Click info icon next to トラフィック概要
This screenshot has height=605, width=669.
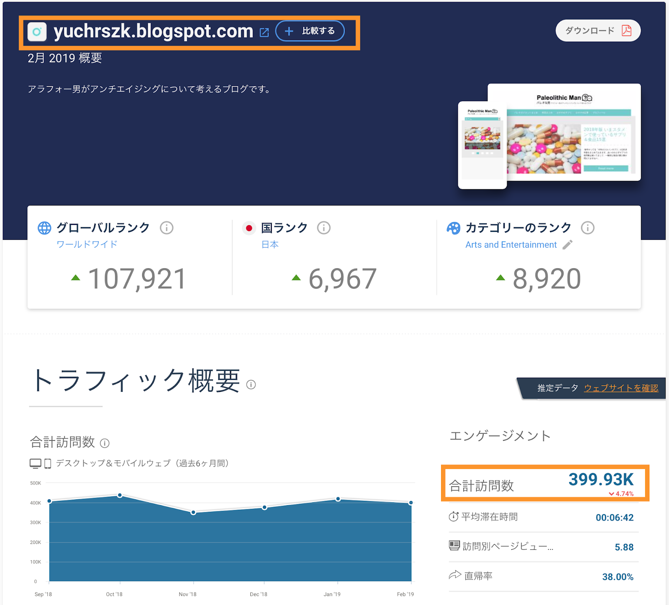point(251,384)
